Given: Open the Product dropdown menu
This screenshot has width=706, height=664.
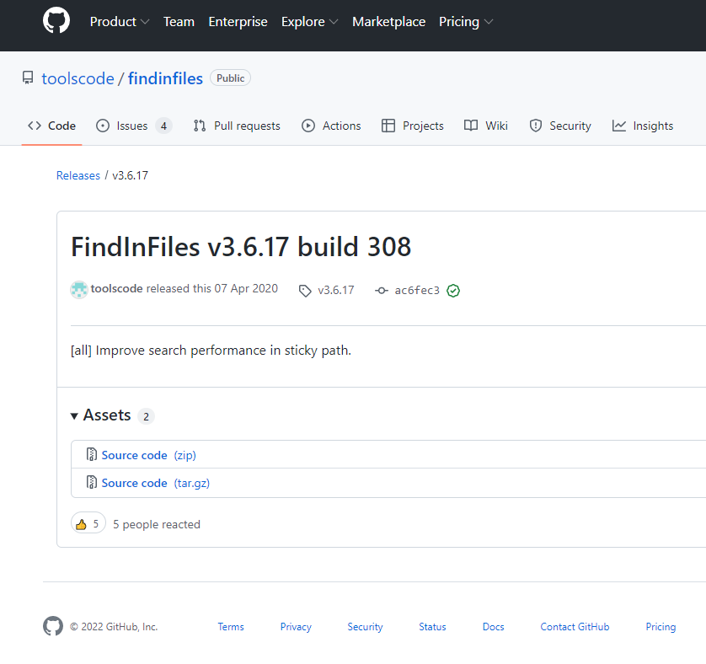Looking at the screenshot, I should tap(120, 22).
